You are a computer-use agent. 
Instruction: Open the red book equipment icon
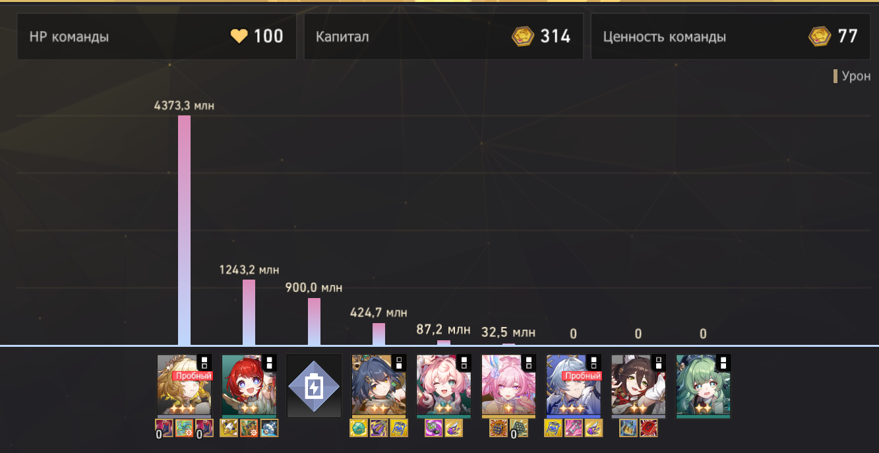[x=649, y=428]
